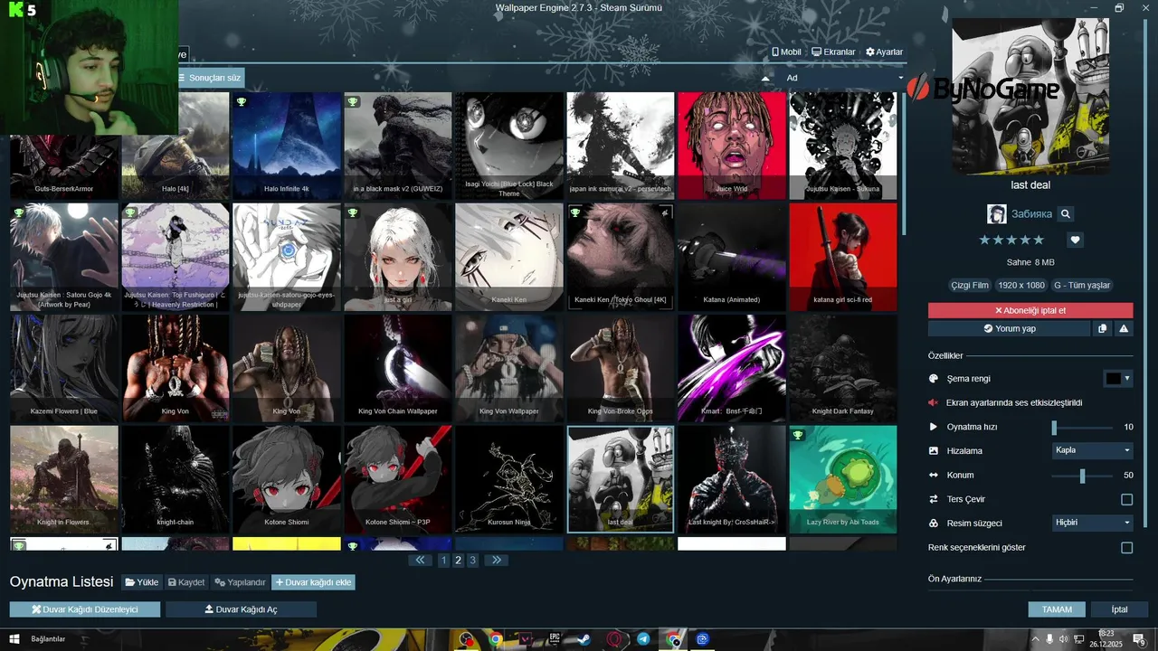Click the Kaydet playlist button

pyautogui.click(x=186, y=582)
